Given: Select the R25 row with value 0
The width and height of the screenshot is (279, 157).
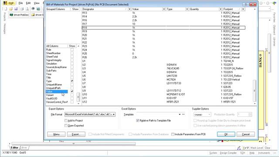Looking at the screenshot, I should tap(163, 54).
